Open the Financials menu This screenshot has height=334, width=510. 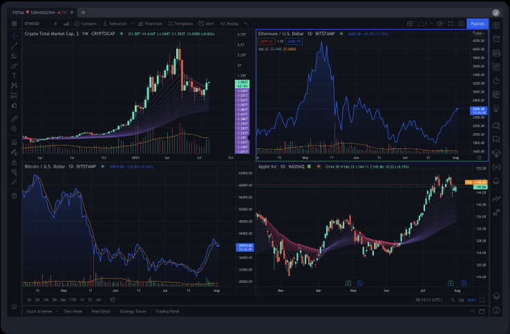(x=150, y=23)
